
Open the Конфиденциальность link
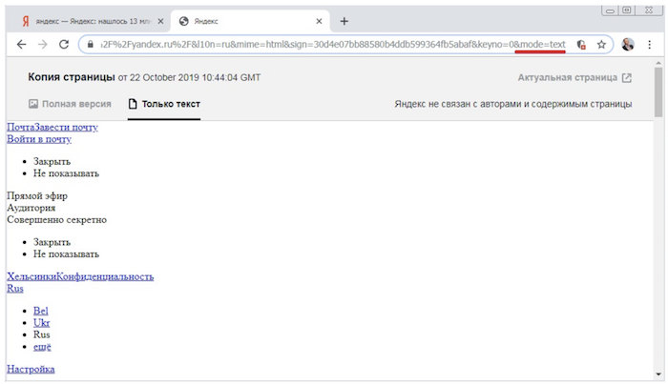[x=105, y=276]
